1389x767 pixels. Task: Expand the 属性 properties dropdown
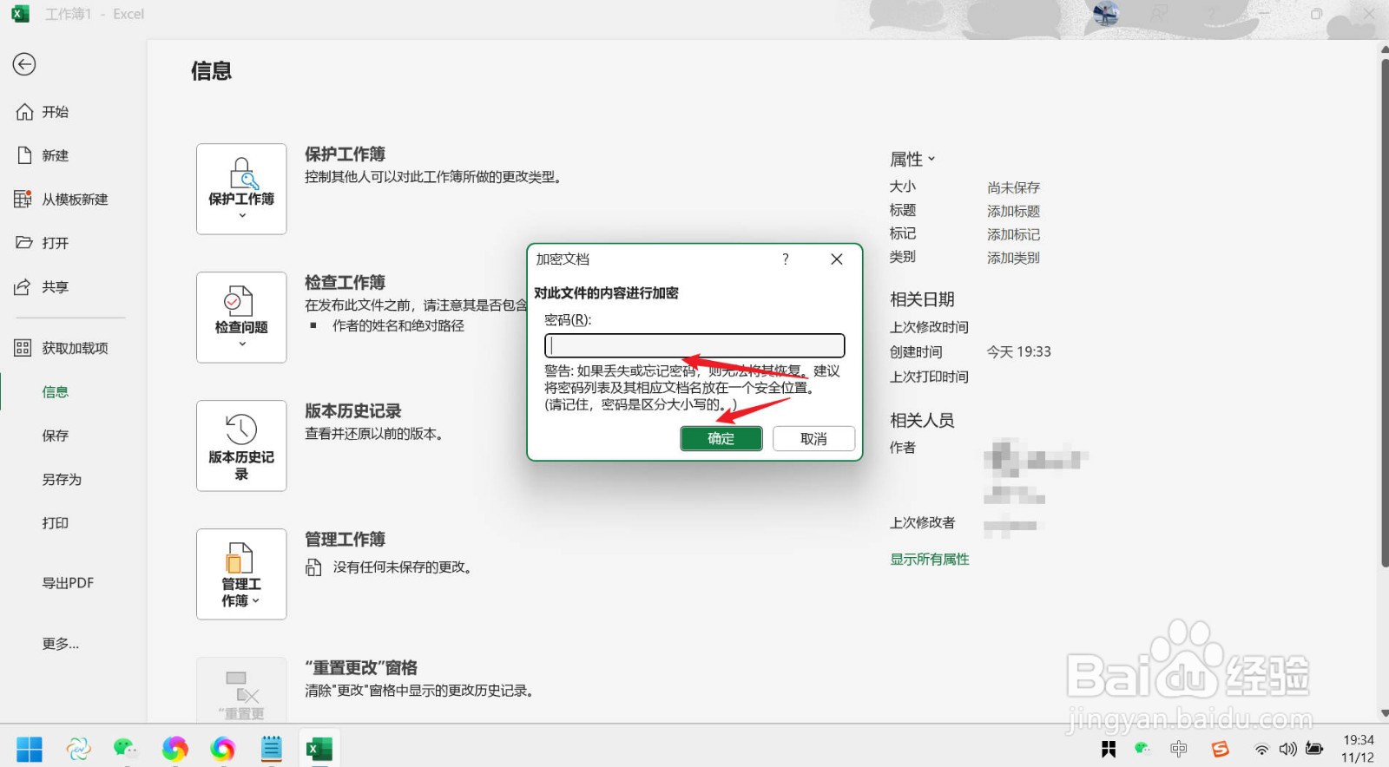(x=912, y=160)
